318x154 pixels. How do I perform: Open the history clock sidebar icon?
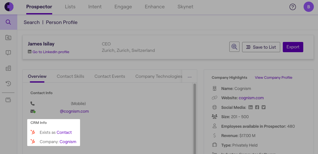point(8,84)
